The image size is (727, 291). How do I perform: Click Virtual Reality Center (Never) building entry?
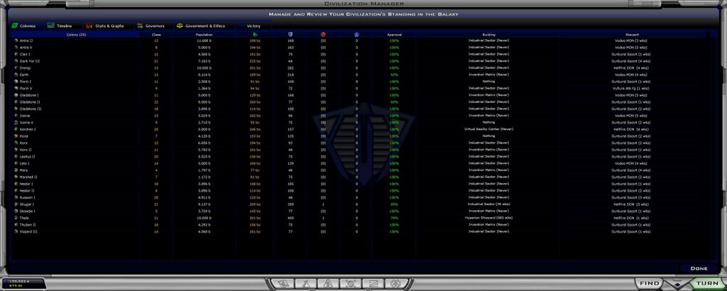tap(488, 129)
